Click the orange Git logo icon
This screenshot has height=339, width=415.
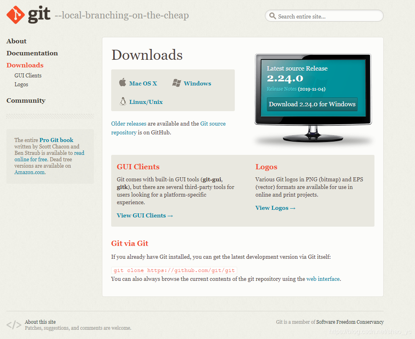(x=16, y=15)
